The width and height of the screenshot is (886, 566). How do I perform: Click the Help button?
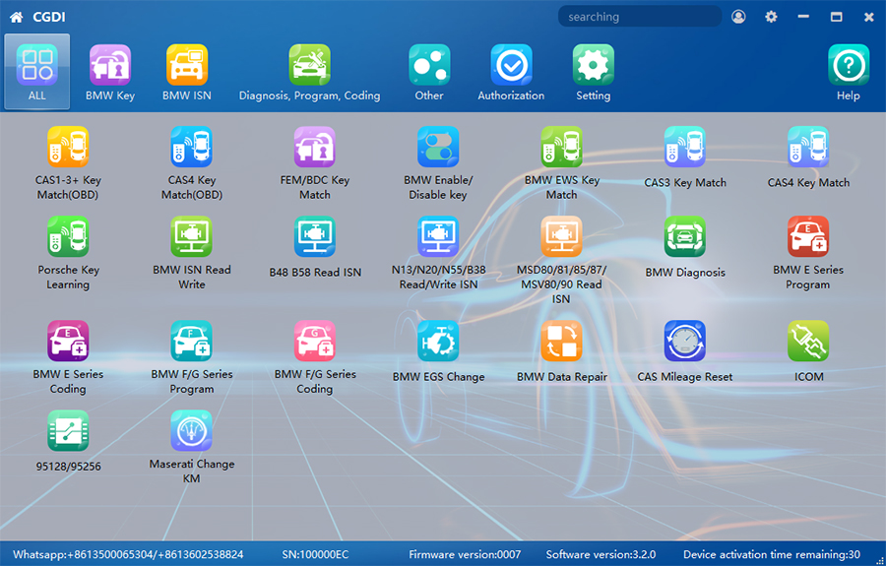pyautogui.click(x=848, y=73)
